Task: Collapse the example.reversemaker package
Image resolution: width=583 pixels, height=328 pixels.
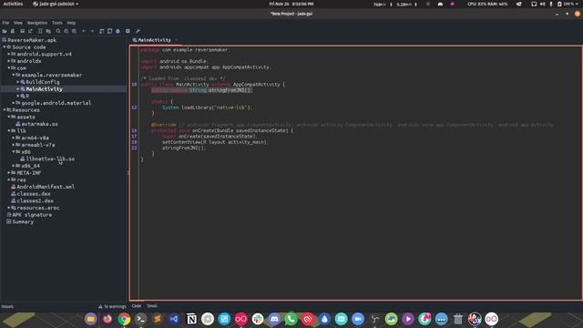Action: (x=14, y=75)
